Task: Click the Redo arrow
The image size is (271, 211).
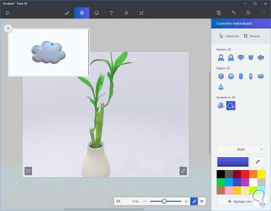Action: click(263, 13)
